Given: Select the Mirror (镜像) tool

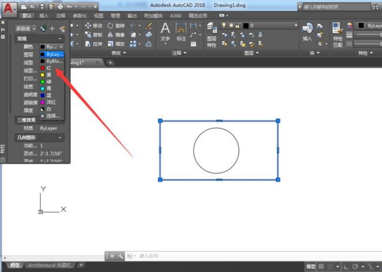Looking at the screenshot, I should pos(116,35).
